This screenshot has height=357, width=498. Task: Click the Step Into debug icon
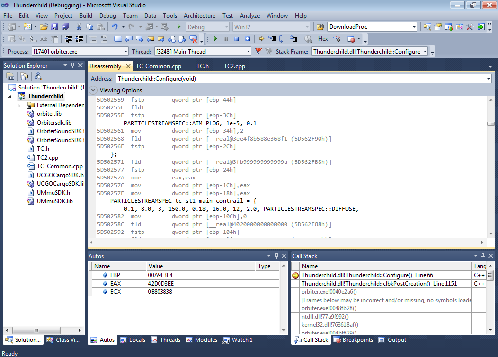pyautogui.click(x=272, y=39)
